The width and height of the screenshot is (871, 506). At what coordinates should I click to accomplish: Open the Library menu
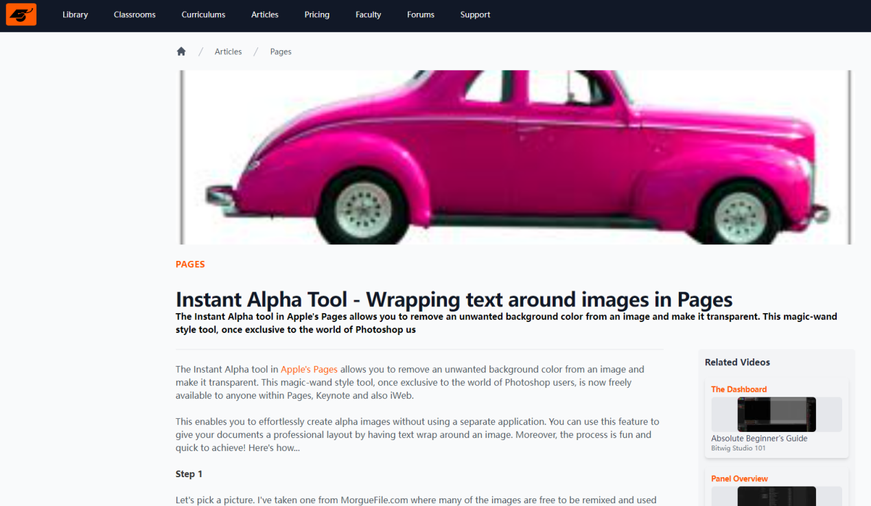point(75,14)
